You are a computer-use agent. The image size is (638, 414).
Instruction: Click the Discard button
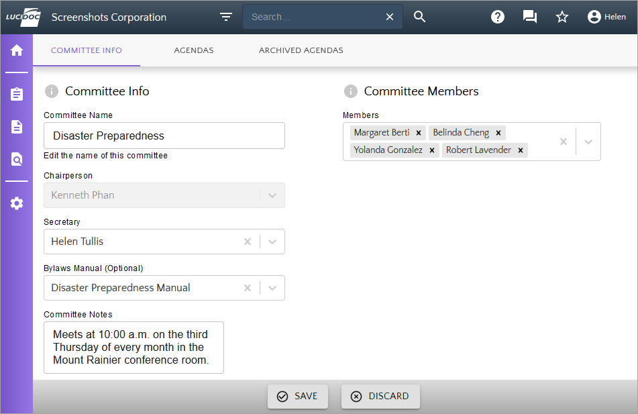coord(380,396)
